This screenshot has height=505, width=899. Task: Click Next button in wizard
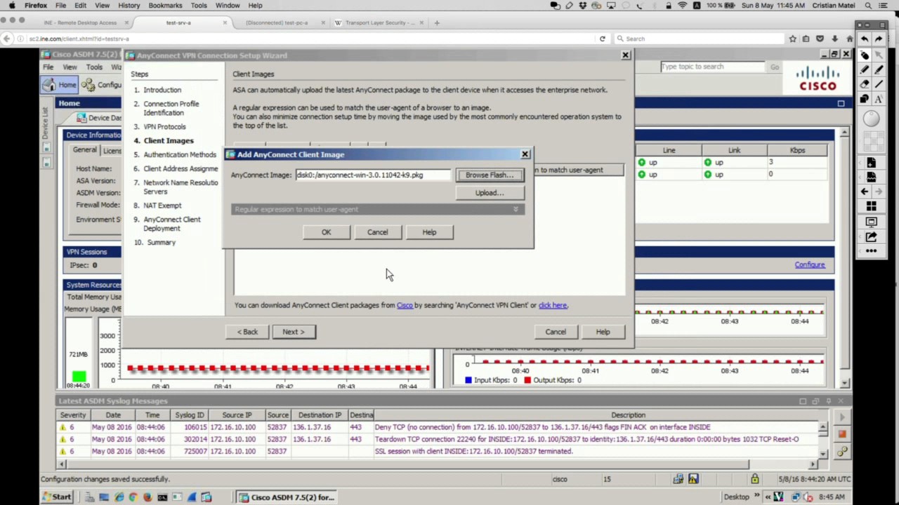[x=294, y=332]
